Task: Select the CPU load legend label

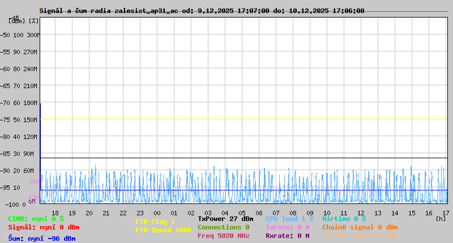Action: click(x=289, y=219)
